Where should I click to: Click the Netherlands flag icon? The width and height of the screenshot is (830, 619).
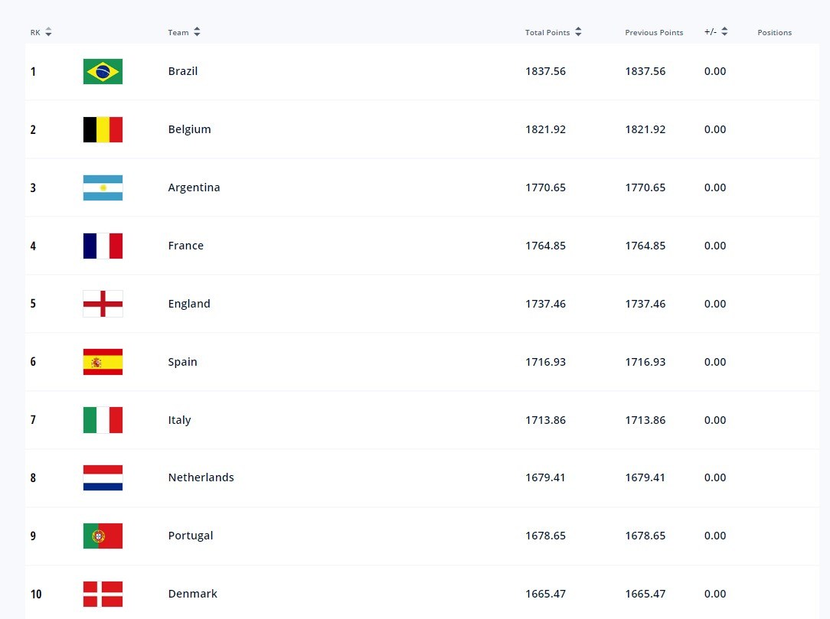(x=103, y=477)
